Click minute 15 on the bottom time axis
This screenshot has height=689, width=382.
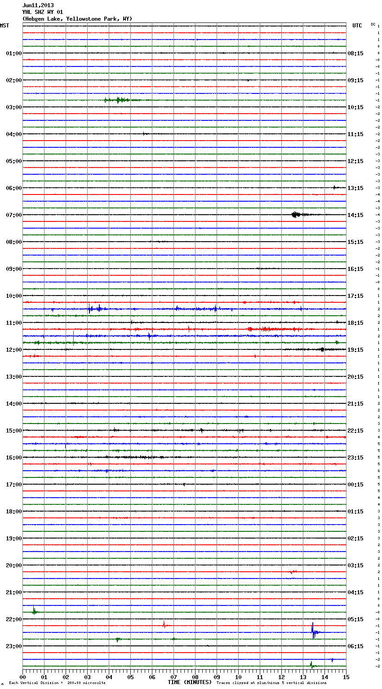[346, 677]
